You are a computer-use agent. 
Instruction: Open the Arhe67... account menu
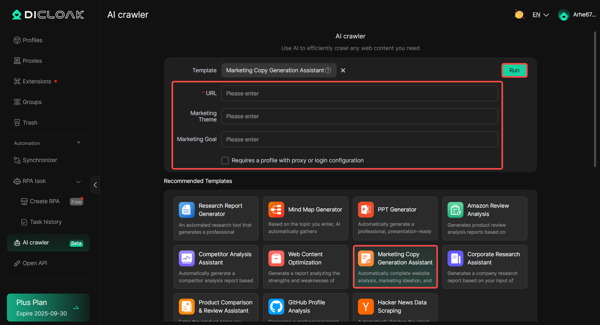pyautogui.click(x=584, y=15)
